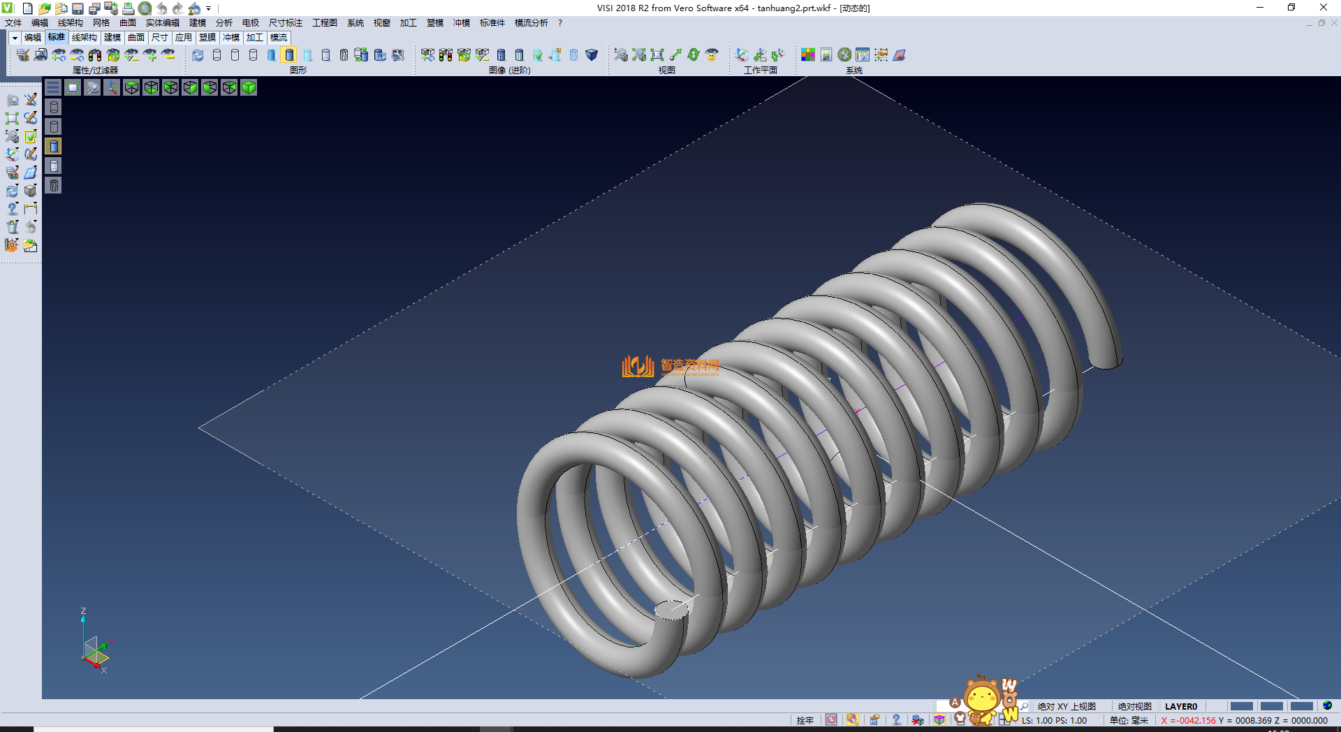1341x732 pixels.
Task: Toggle the highlighted shaded cylinder display mode
Action: pyautogui.click(x=289, y=54)
